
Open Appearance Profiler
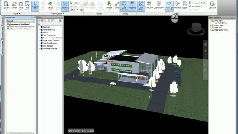tap(197, 3)
